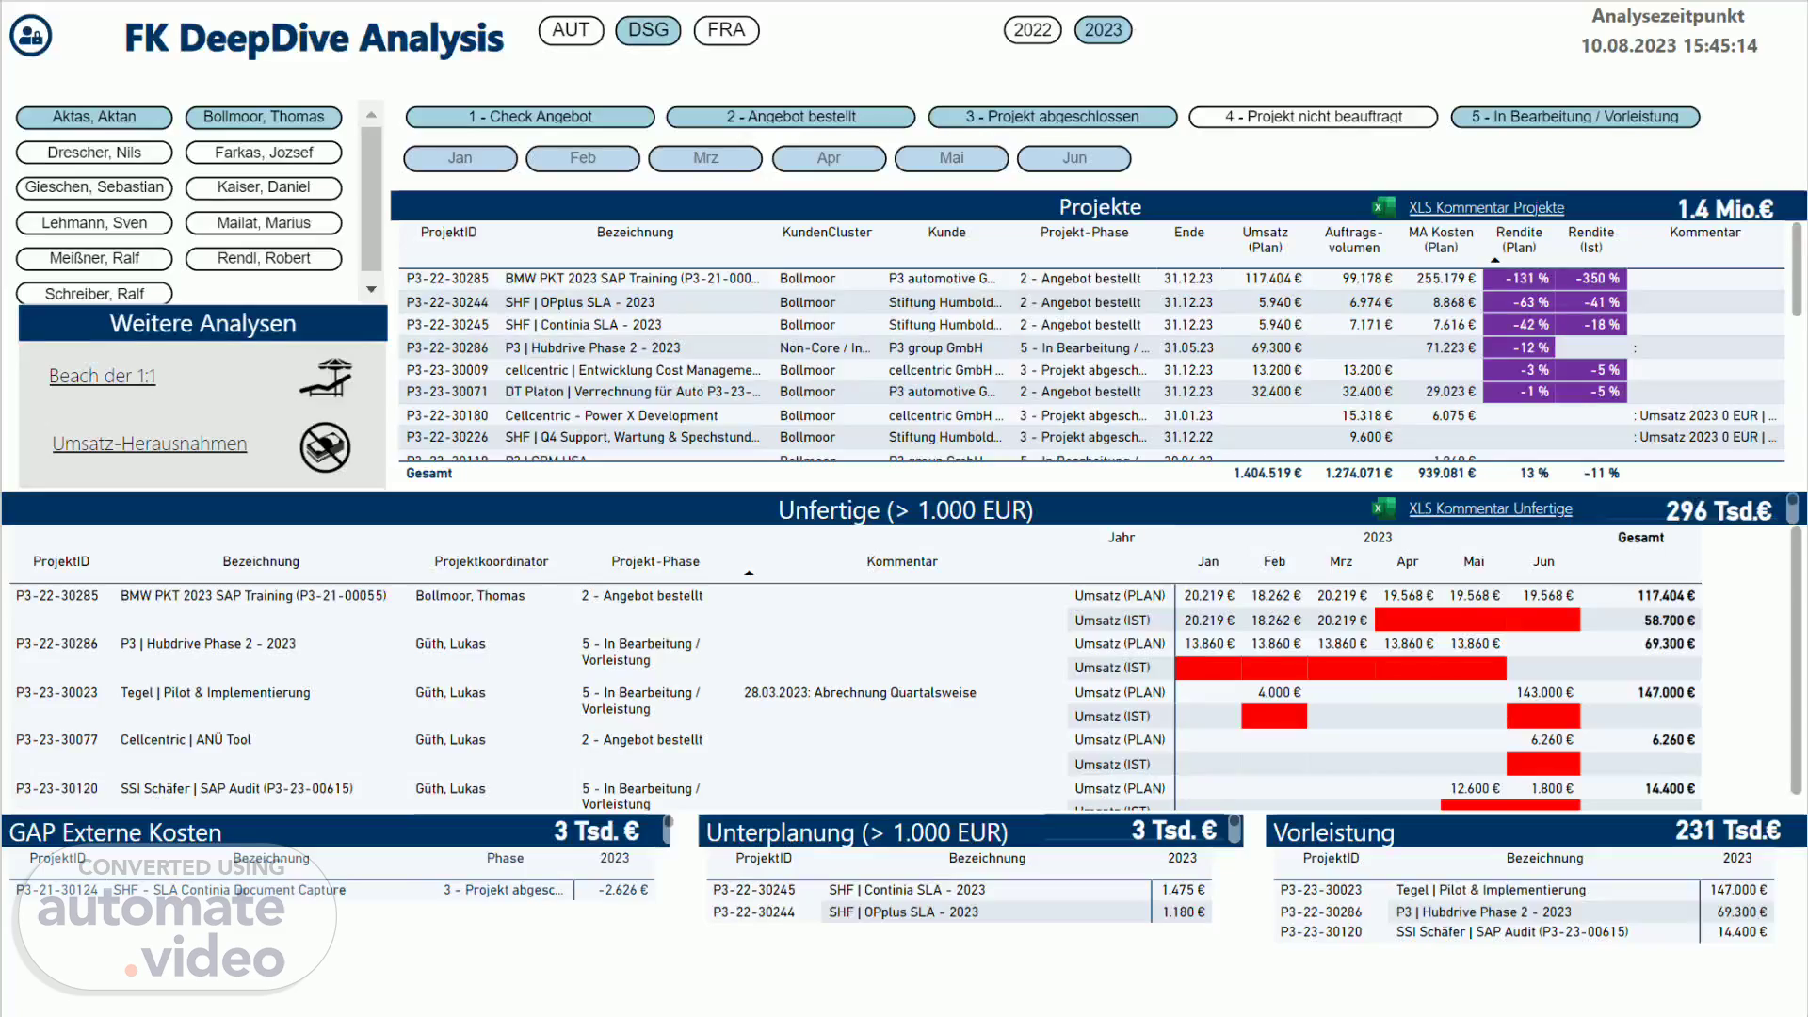The image size is (1808, 1017).
Task: Click the user group icon in top-left
Action: click(31, 36)
